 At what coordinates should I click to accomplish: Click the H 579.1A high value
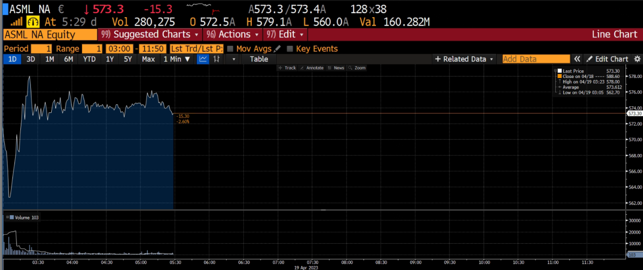[269, 22]
